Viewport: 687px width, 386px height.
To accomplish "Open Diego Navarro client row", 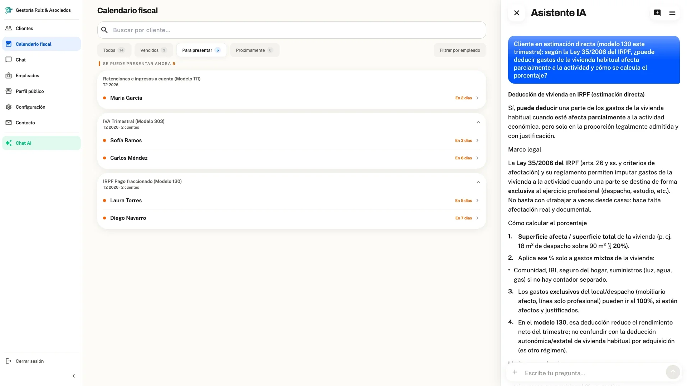I will [x=292, y=218].
